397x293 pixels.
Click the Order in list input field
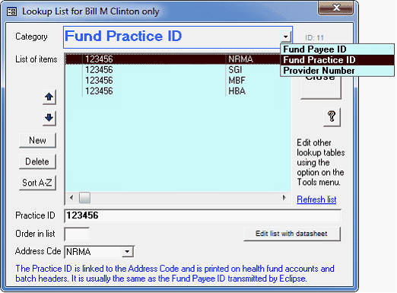tap(77, 234)
